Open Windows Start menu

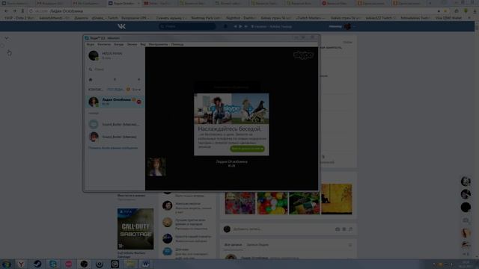click(x=7, y=264)
